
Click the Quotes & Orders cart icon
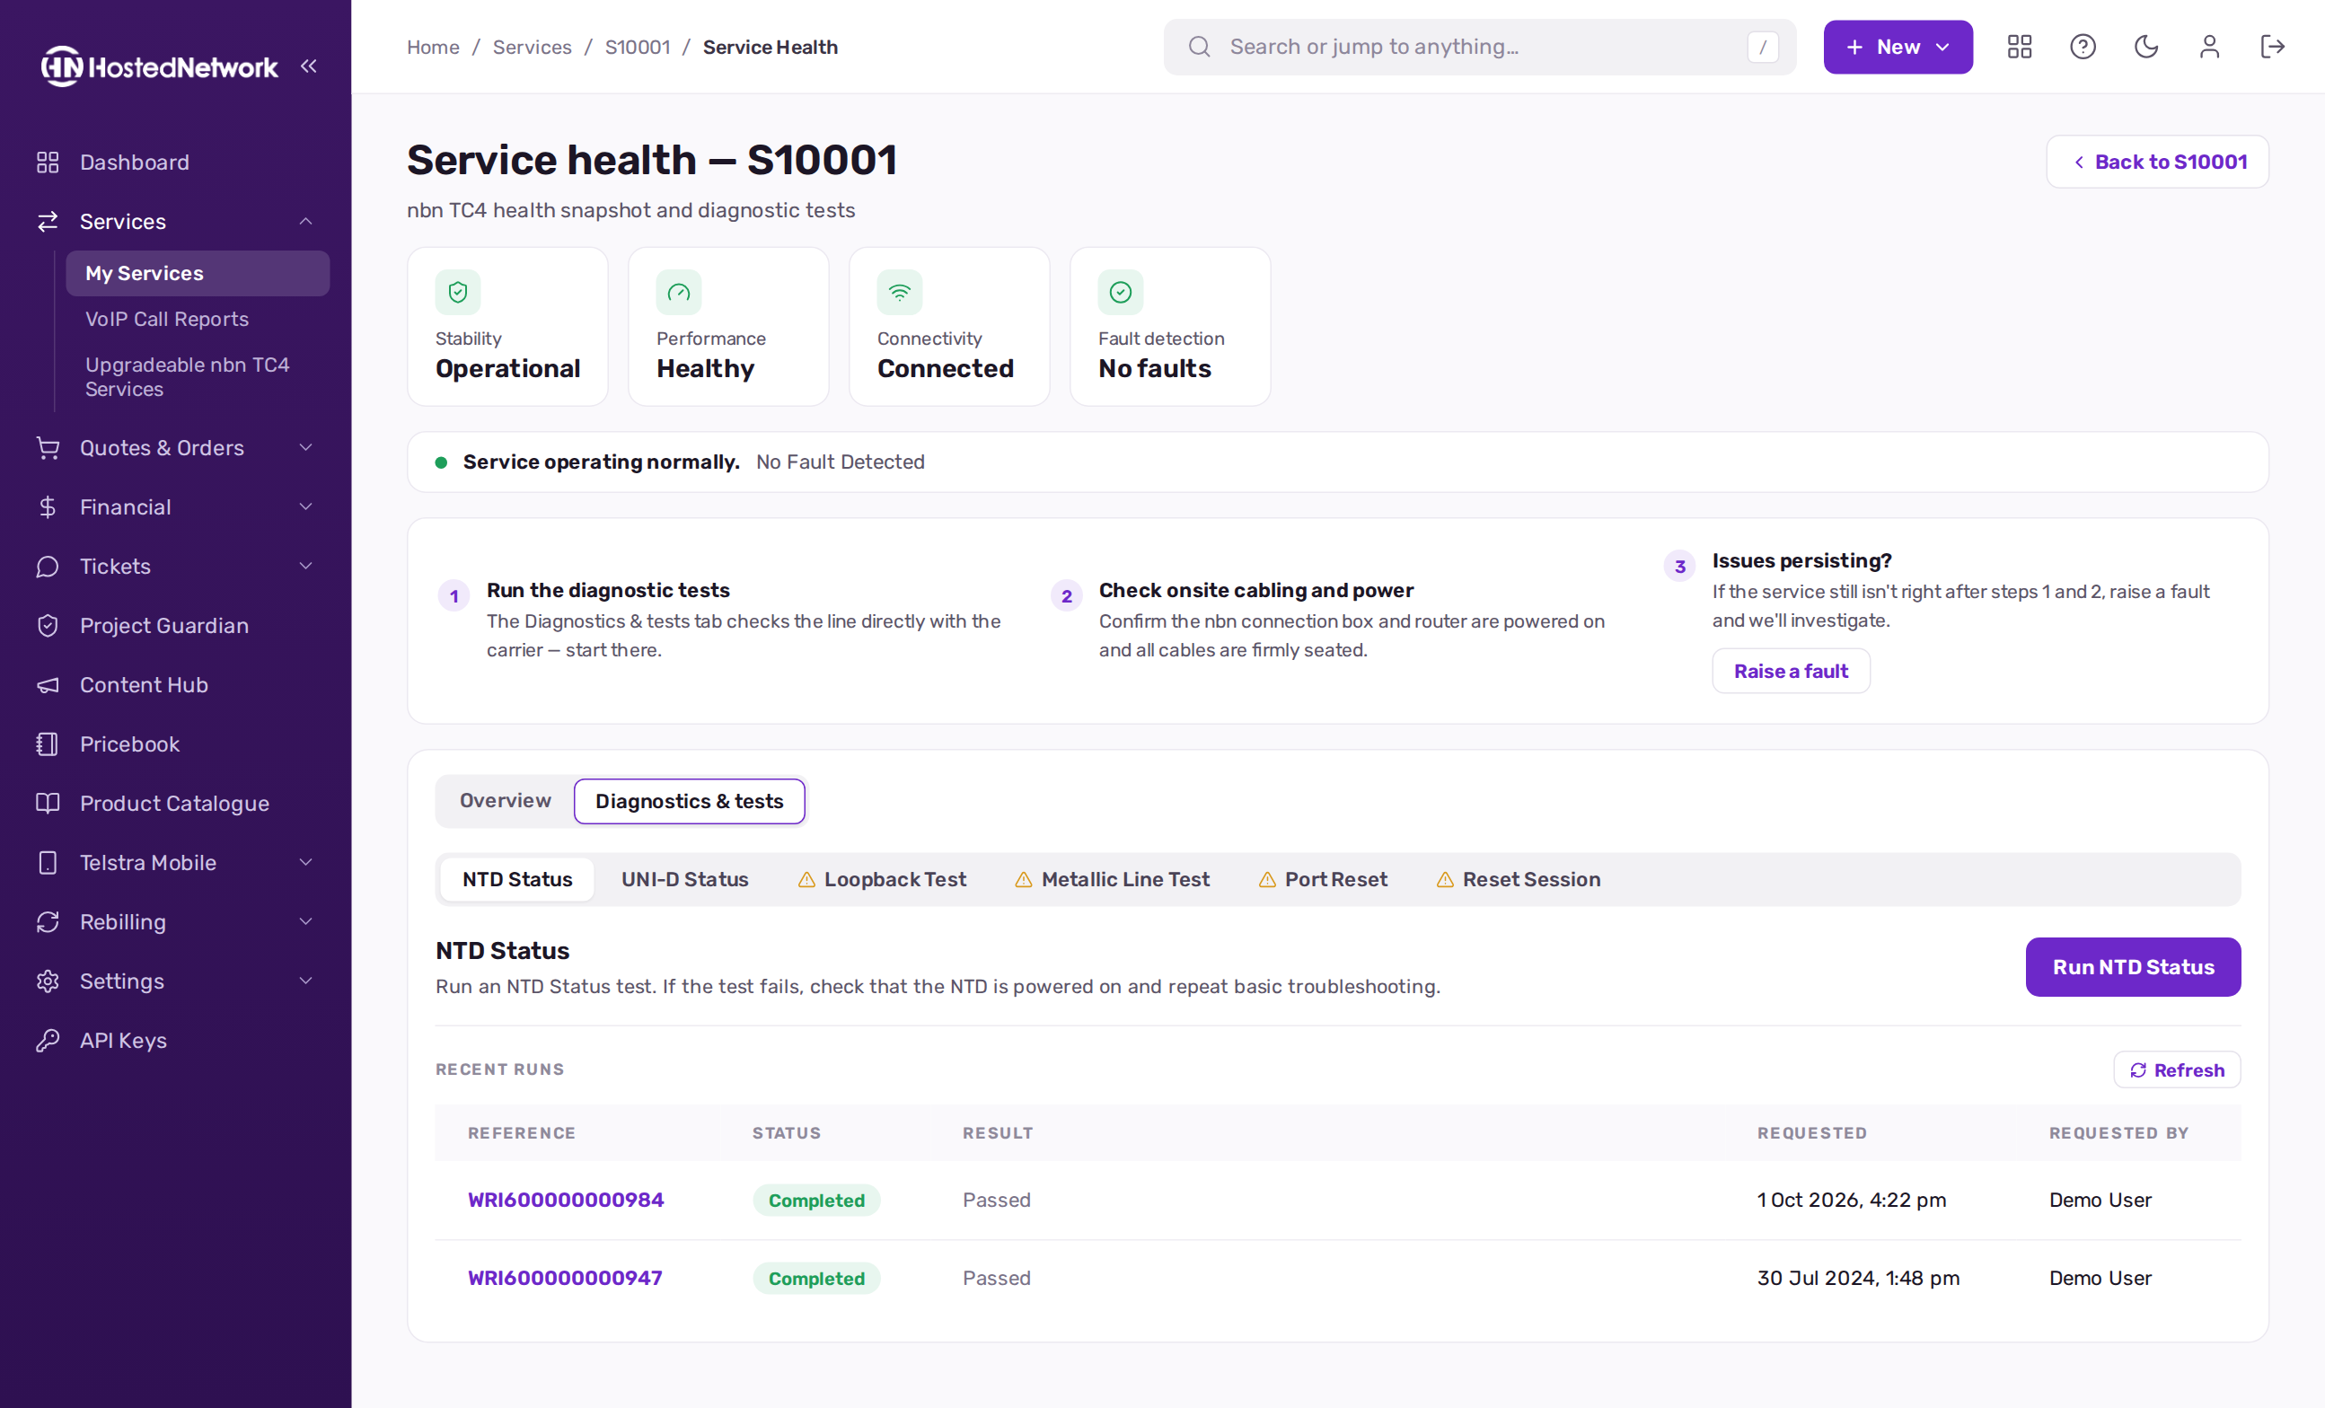coord(48,448)
